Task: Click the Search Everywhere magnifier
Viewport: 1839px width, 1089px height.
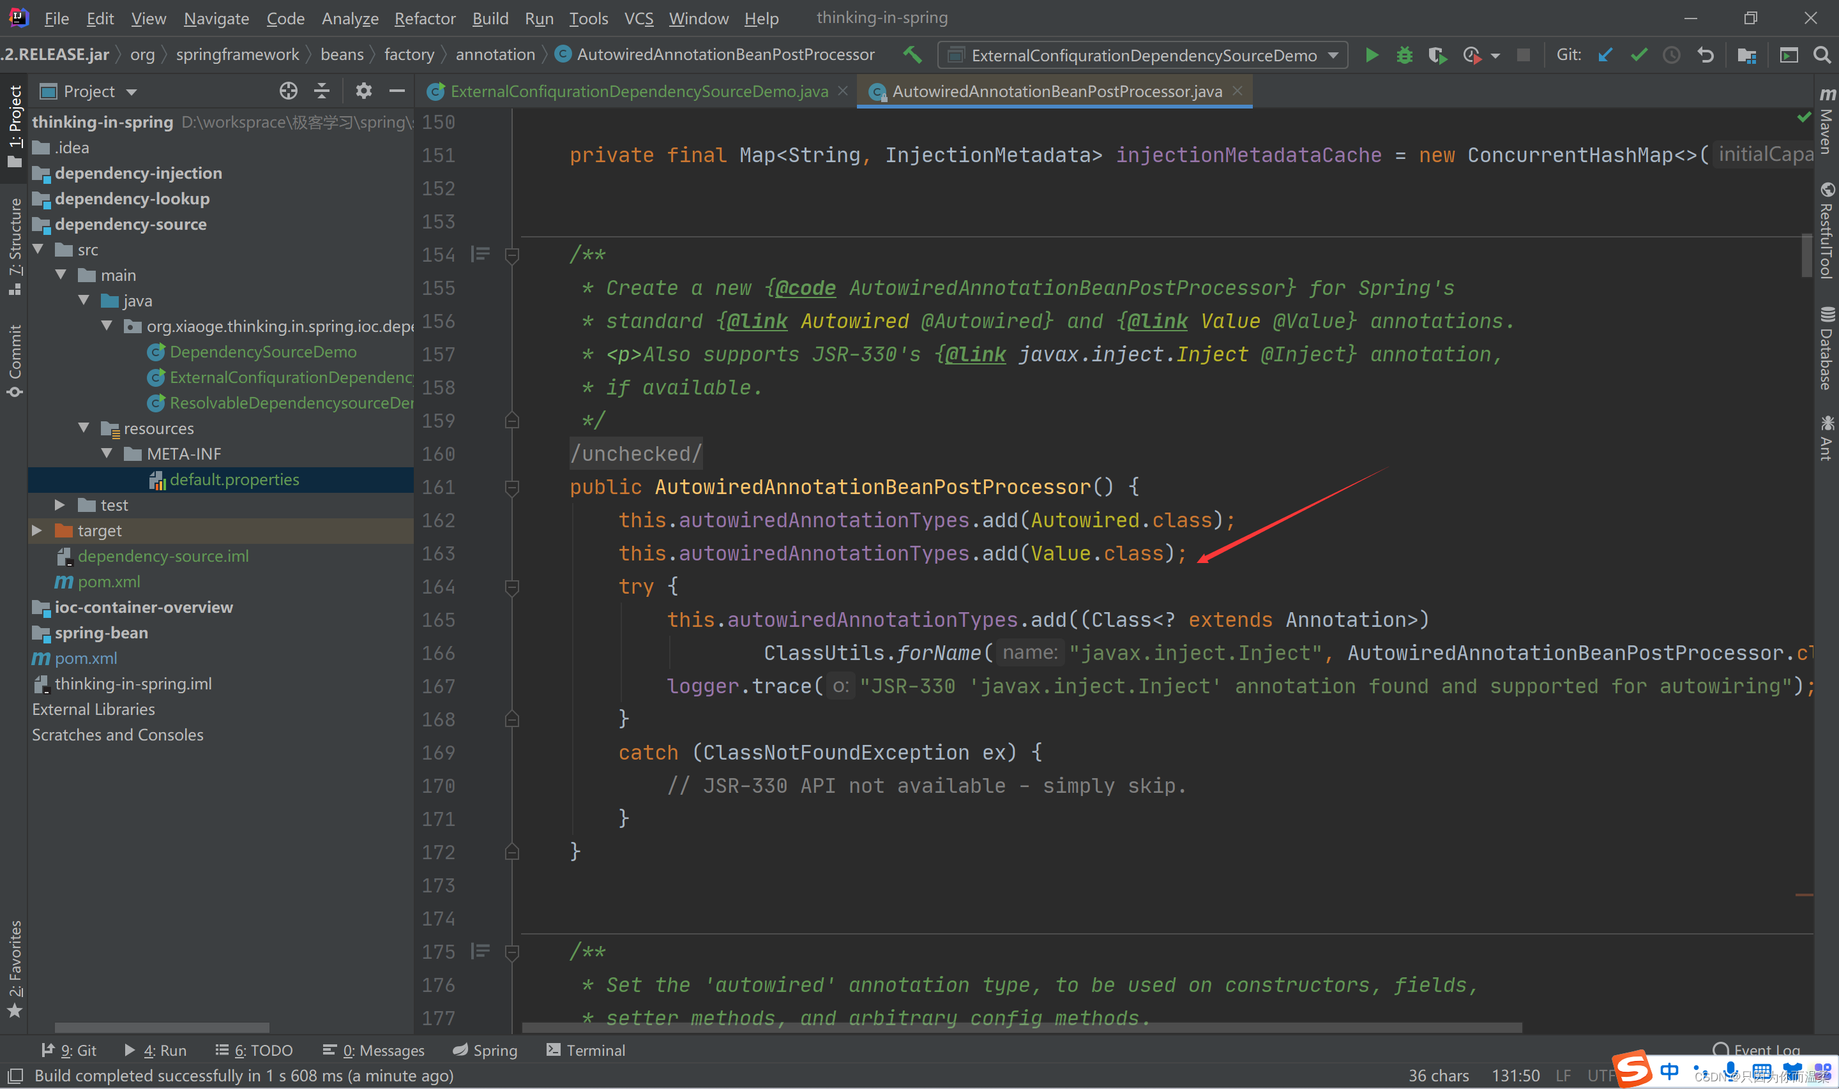Action: point(1821,55)
